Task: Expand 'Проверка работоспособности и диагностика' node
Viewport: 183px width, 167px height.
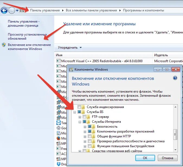Action: (x=85, y=142)
